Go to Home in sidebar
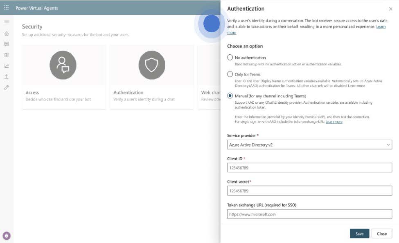This screenshot has width=399, height=243. coord(7,33)
